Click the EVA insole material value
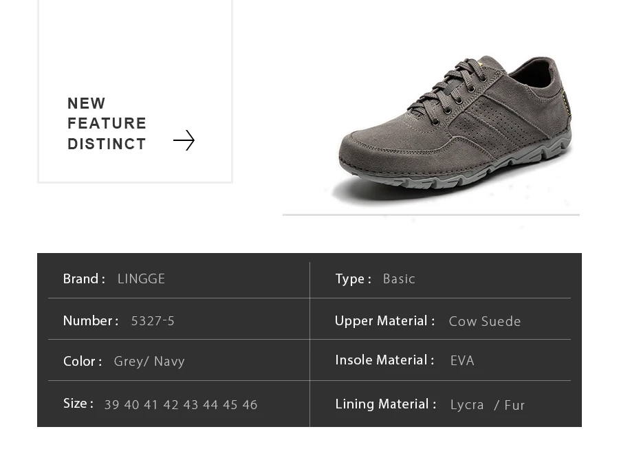The width and height of the screenshot is (619, 449). coord(462,360)
